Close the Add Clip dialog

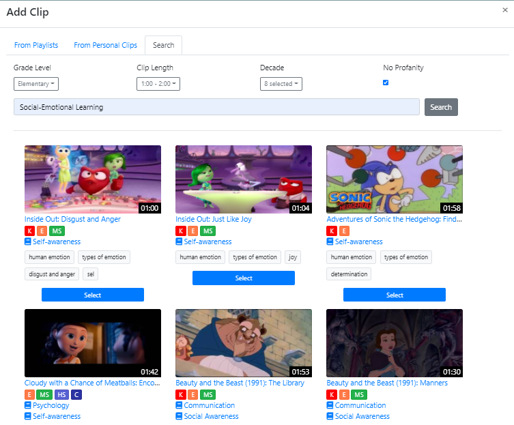click(505, 10)
